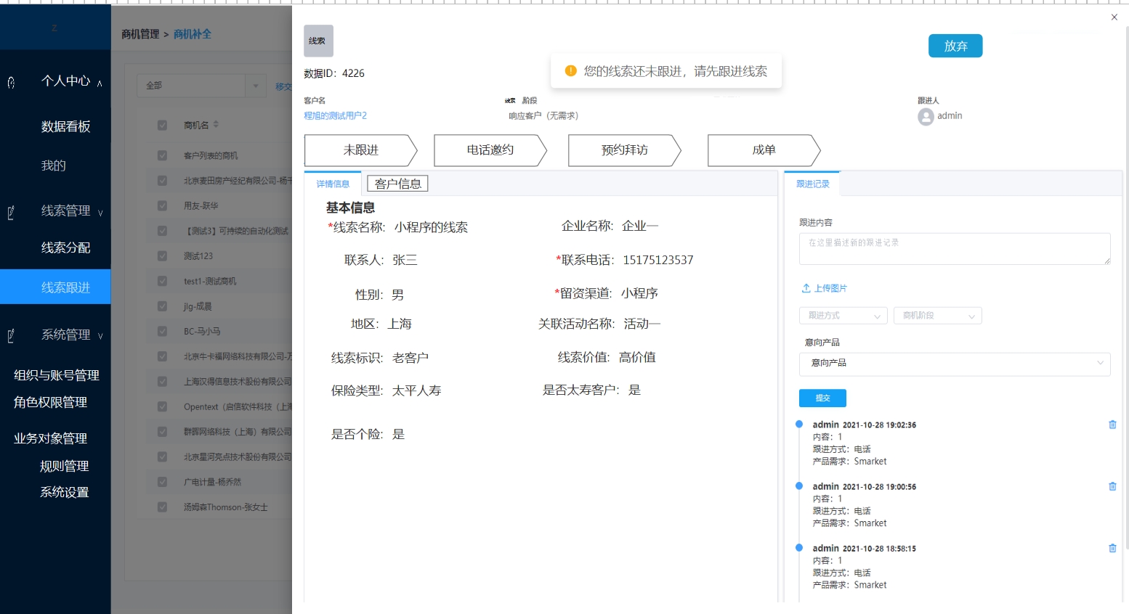Click the 上传图片 upload icon

coord(806,288)
